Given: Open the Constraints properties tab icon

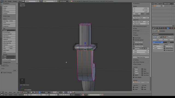Looking at the screenshot, I should click(166, 28).
